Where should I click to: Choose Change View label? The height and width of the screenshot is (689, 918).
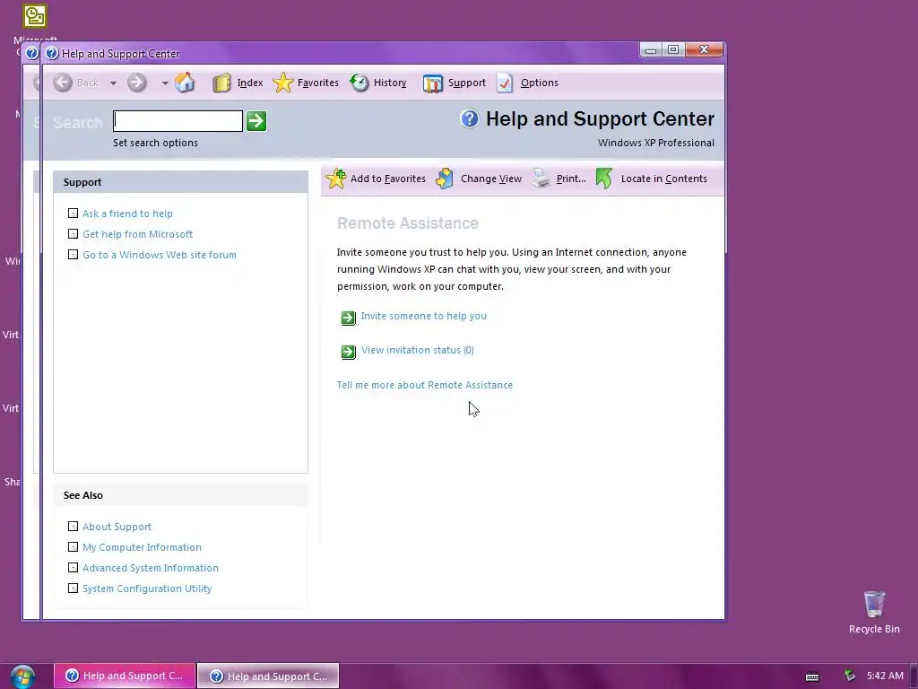pyautogui.click(x=490, y=179)
